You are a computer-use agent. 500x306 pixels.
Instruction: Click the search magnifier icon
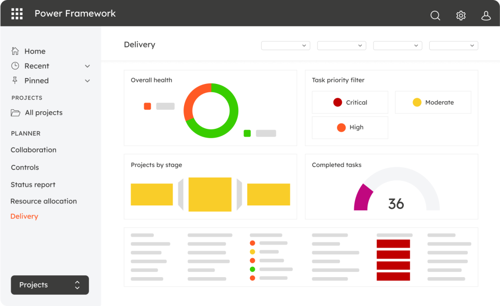click(x=435, y=16)
